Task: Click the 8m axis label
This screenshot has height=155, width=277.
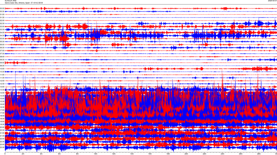Action: coord(77,154)
